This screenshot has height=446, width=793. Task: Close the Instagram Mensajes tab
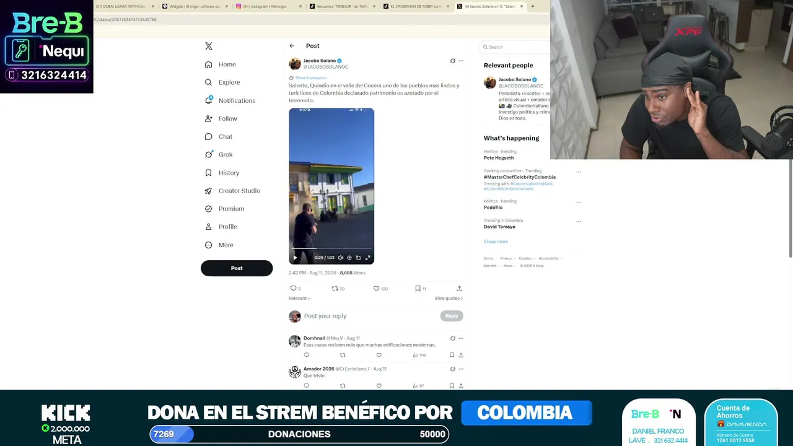coord(300,6)
